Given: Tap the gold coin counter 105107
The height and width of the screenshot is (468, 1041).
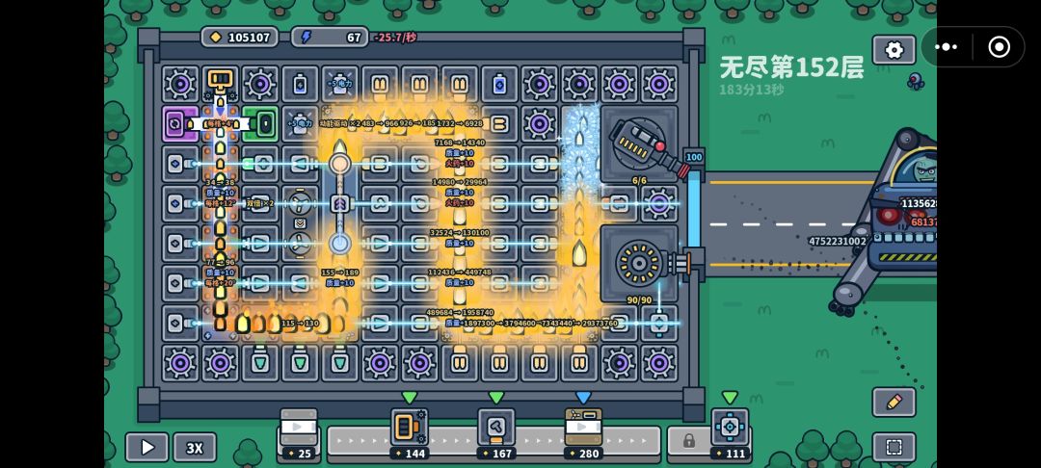Looking at the screenshot, I should tap(240, 38).
